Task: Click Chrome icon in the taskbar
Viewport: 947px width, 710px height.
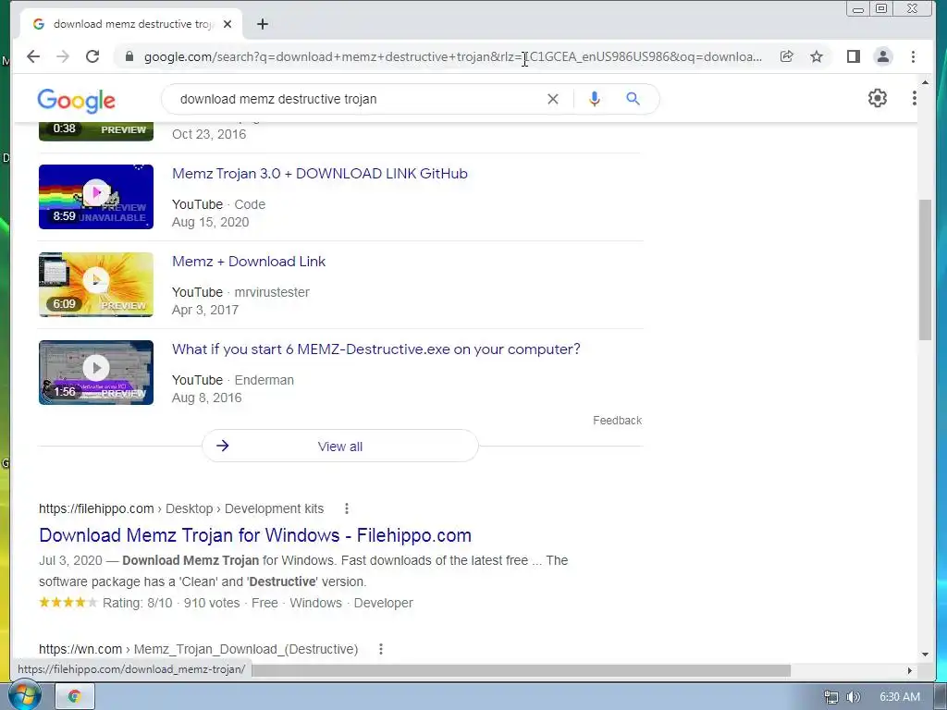Action: pos(75,696)
